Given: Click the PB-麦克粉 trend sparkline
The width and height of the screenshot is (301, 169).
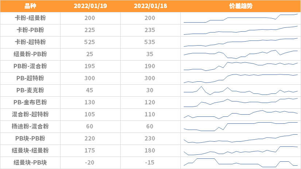Looking at the screenshot, I should tap(241, 91).
